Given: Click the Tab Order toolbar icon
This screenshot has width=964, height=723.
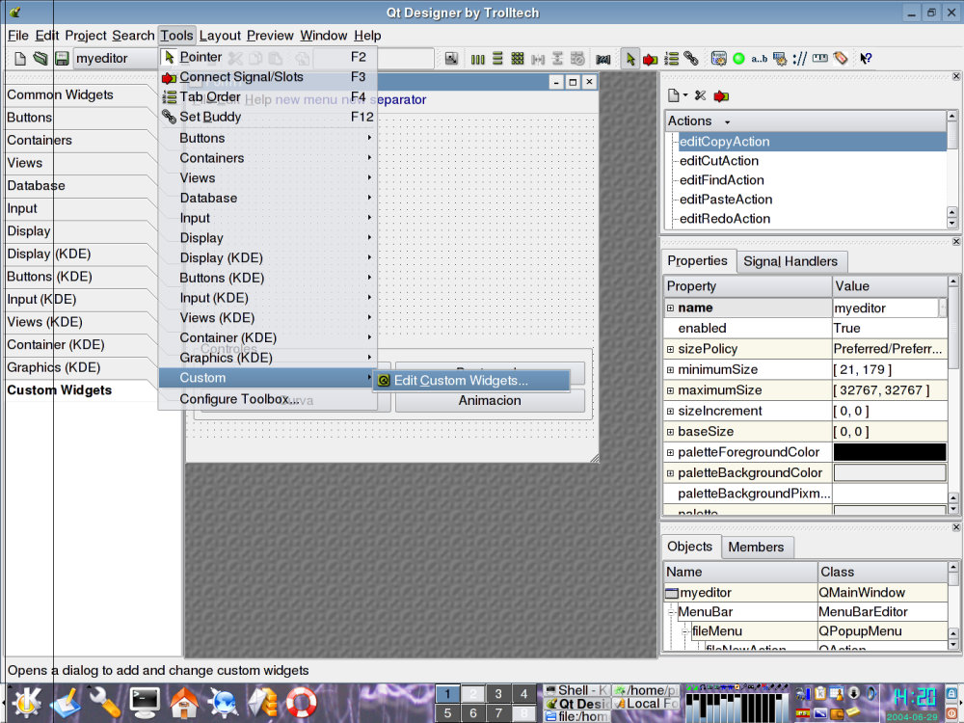Looking at the screenshot, I should click(671, 59).
